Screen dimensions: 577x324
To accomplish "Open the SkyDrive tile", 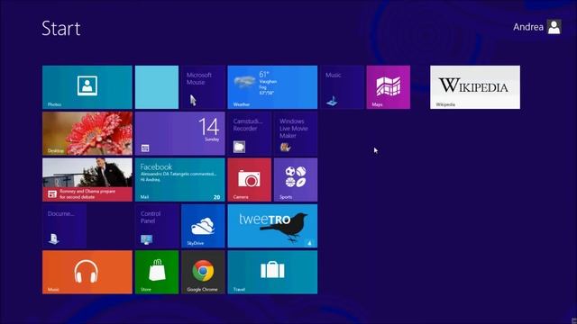I will [203, 226].
